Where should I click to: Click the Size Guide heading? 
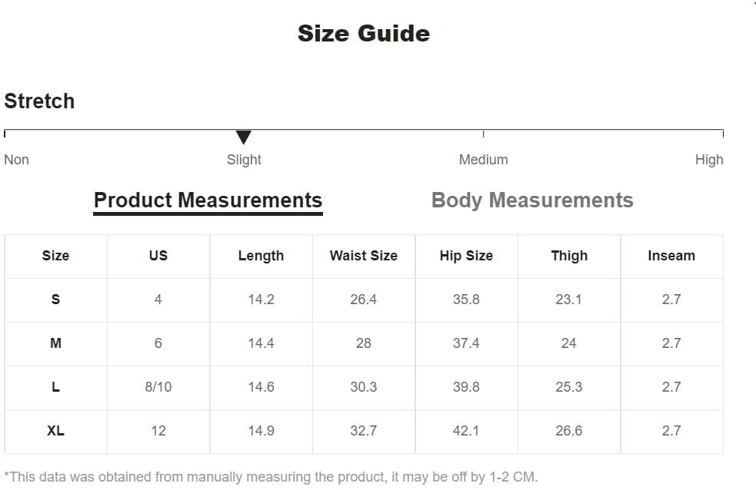click(x=364, y=33)
